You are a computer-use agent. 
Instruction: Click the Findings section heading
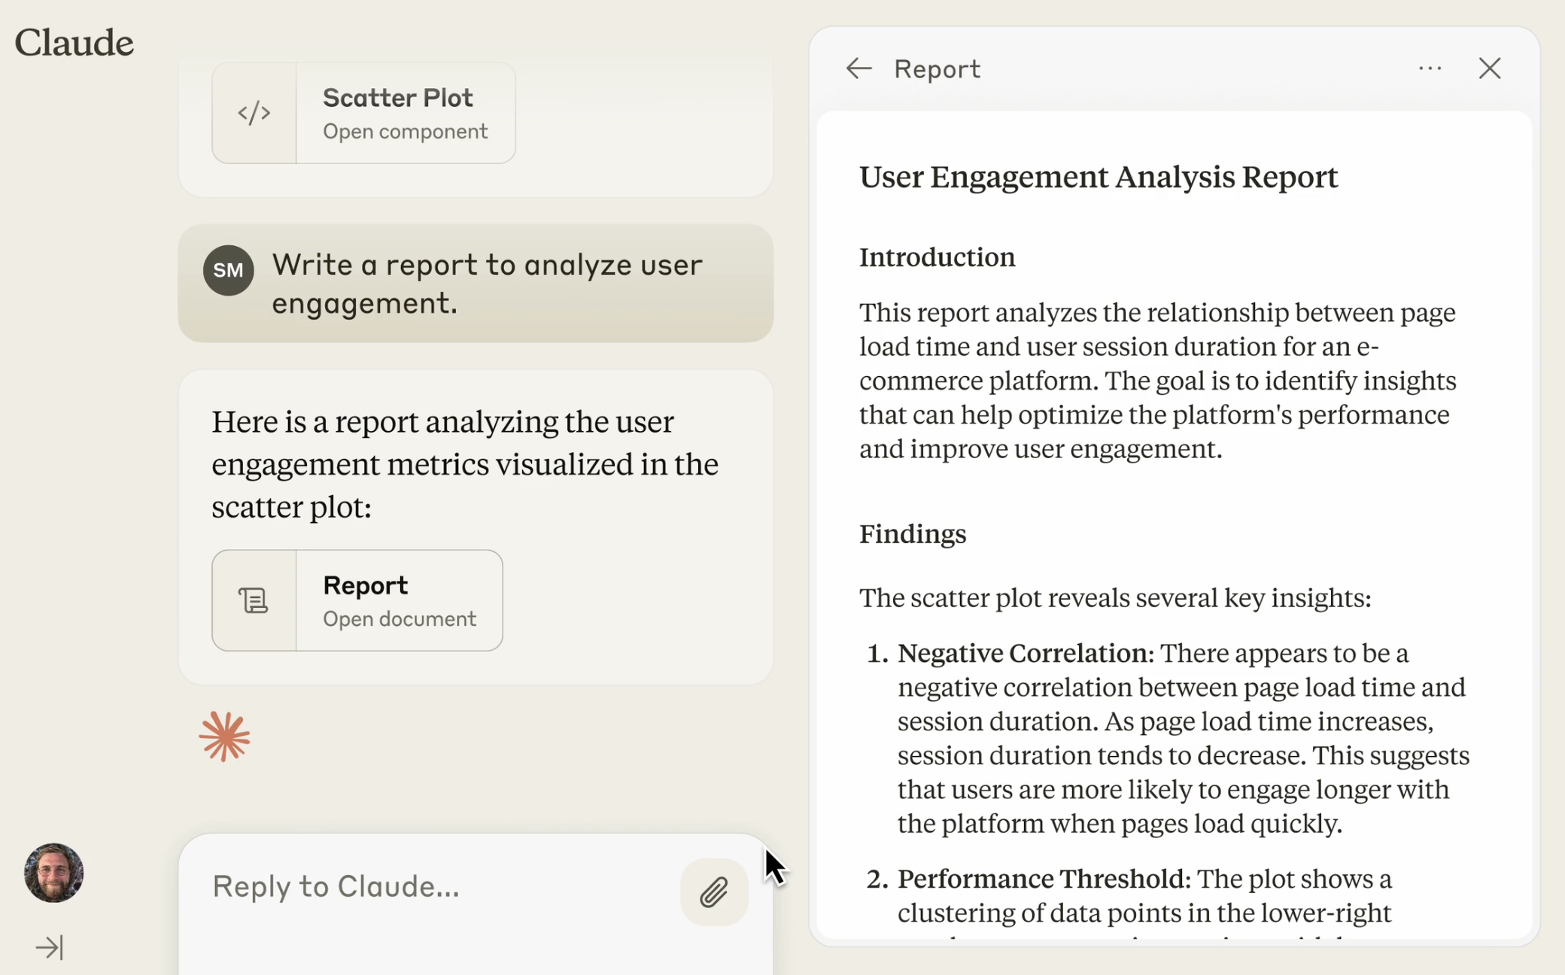913,534
